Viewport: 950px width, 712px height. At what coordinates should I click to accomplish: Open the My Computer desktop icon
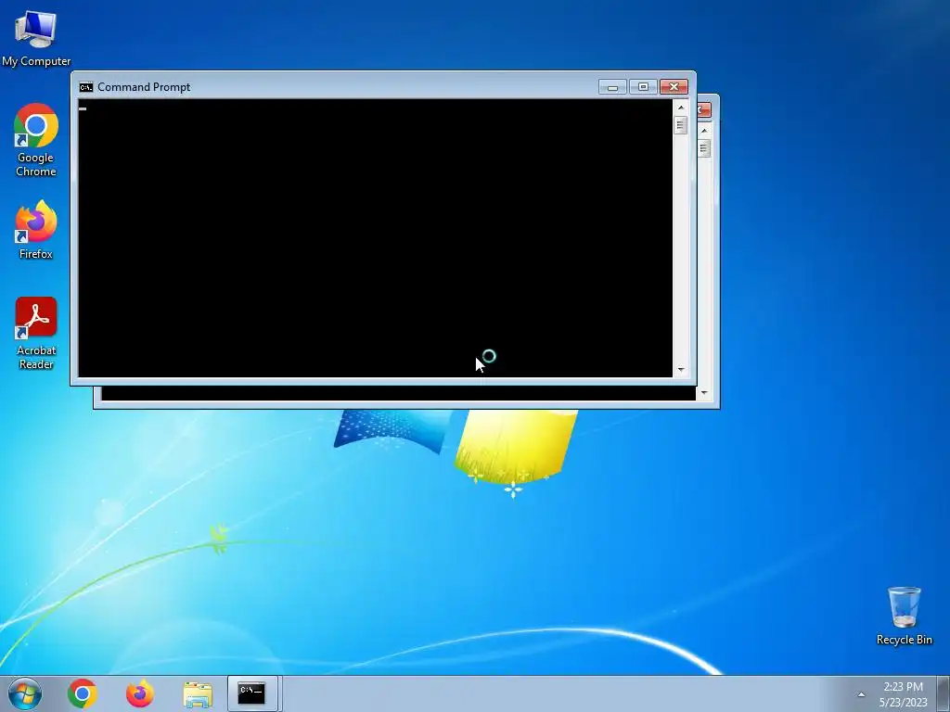[36, 38]
